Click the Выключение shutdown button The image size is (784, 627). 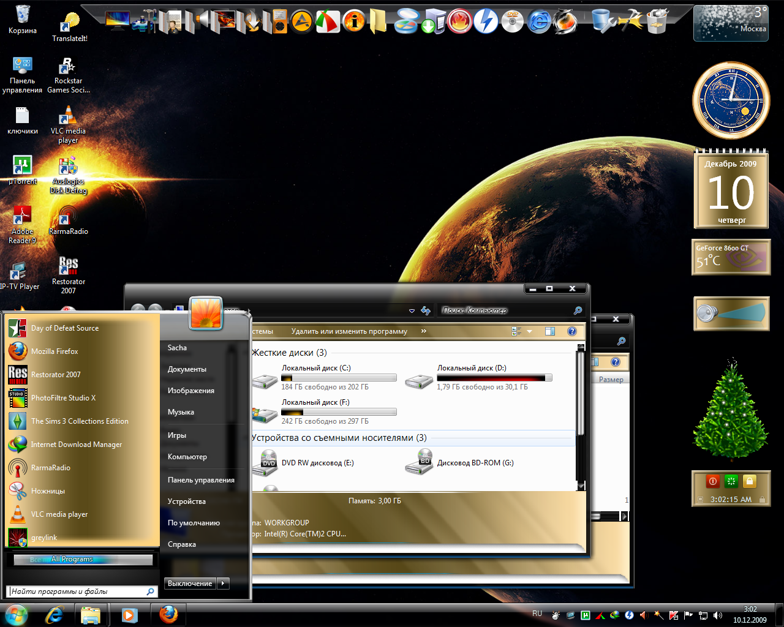tap(190, 584)
